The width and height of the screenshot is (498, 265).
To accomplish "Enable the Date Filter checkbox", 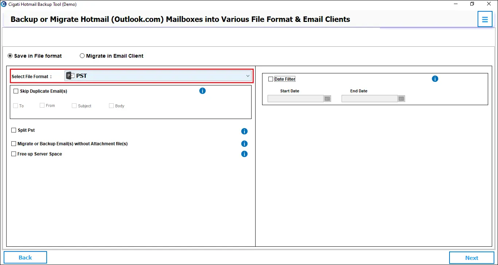I will [x=271, y=79].
